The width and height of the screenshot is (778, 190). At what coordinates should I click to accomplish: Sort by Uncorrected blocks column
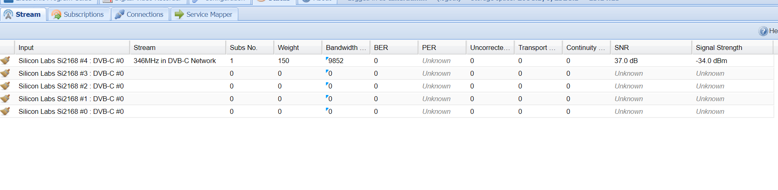(x=490, y=47)
